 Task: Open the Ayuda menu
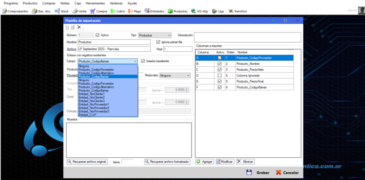coord(132,4)
